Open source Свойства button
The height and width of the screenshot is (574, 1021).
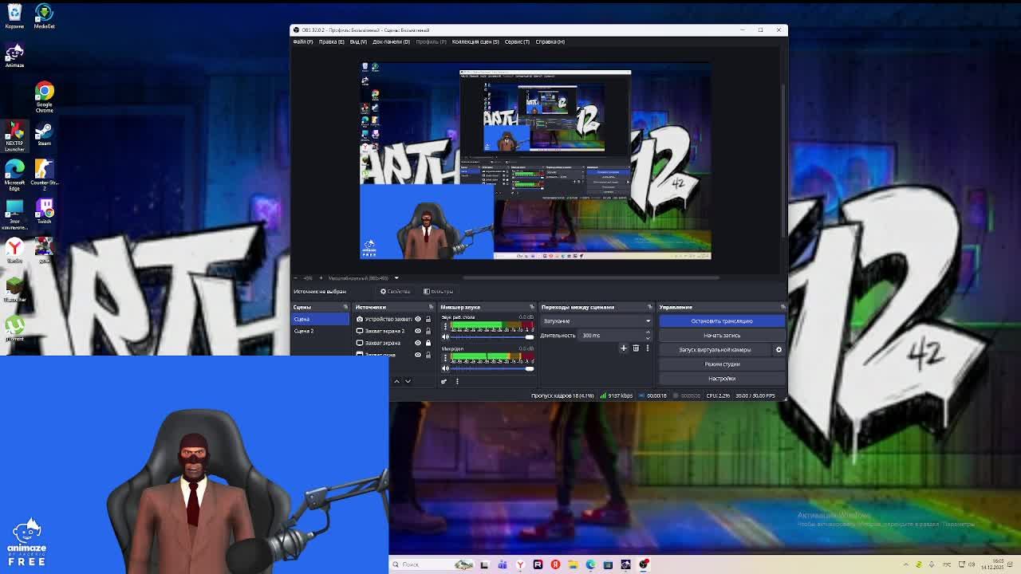click(396, 292)
